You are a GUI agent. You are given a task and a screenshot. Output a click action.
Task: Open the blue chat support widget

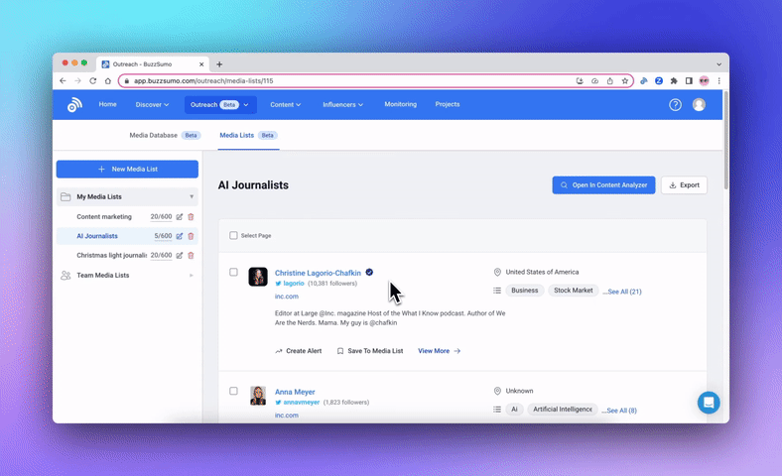click(x=708, y=402)
